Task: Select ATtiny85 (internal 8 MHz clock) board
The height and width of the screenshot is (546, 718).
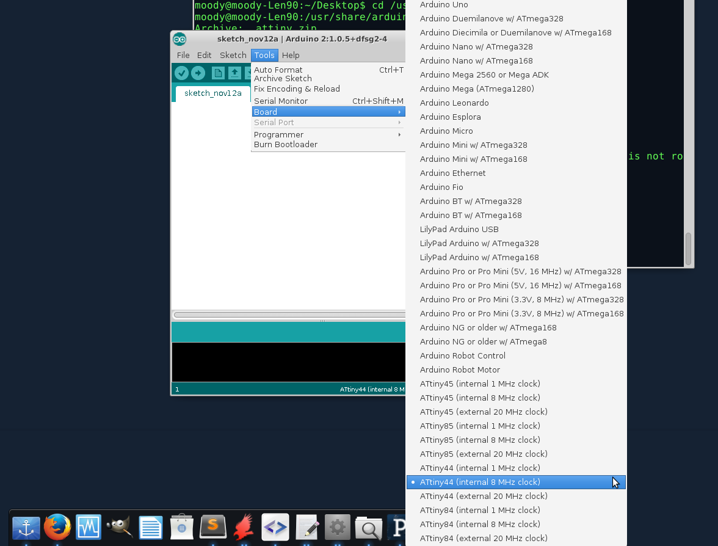Action: [516, 440]
